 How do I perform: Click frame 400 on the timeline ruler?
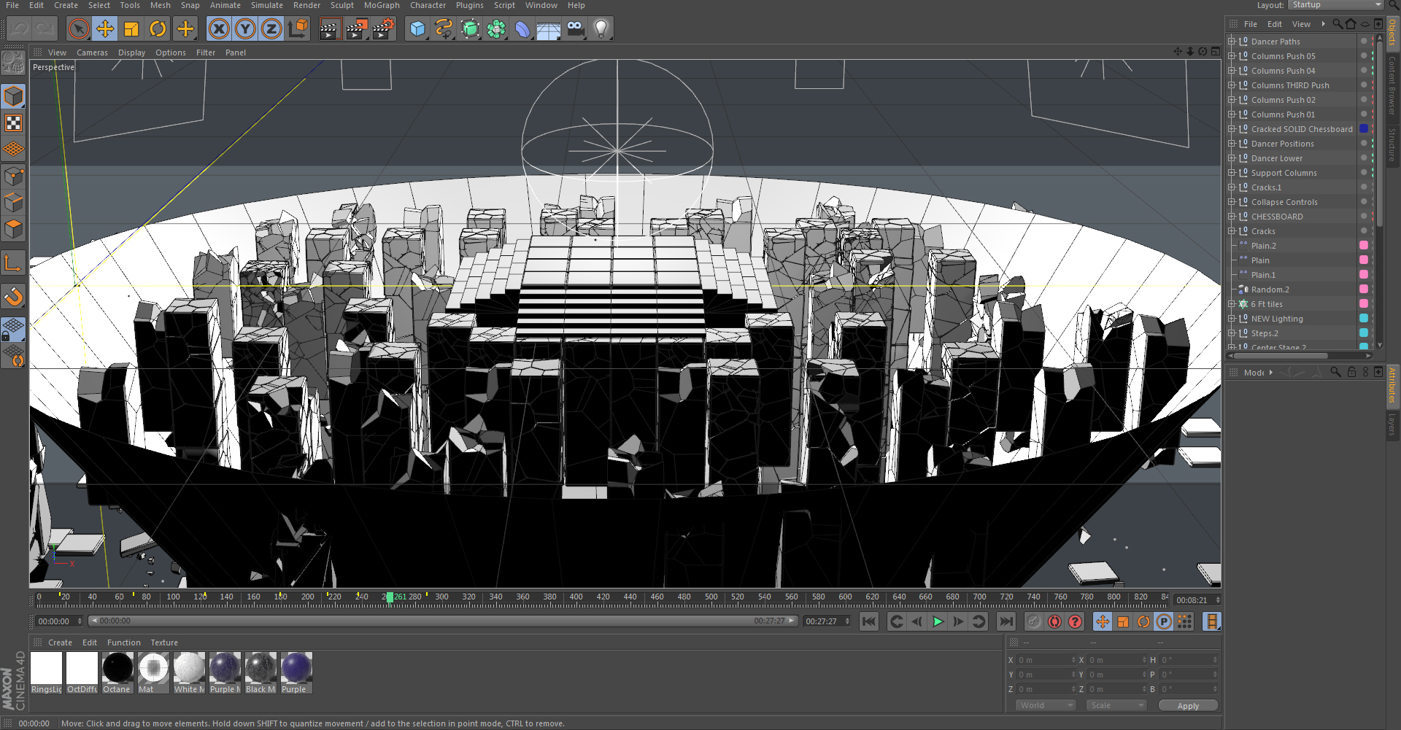pyautogui.click(x=576, y=597)
